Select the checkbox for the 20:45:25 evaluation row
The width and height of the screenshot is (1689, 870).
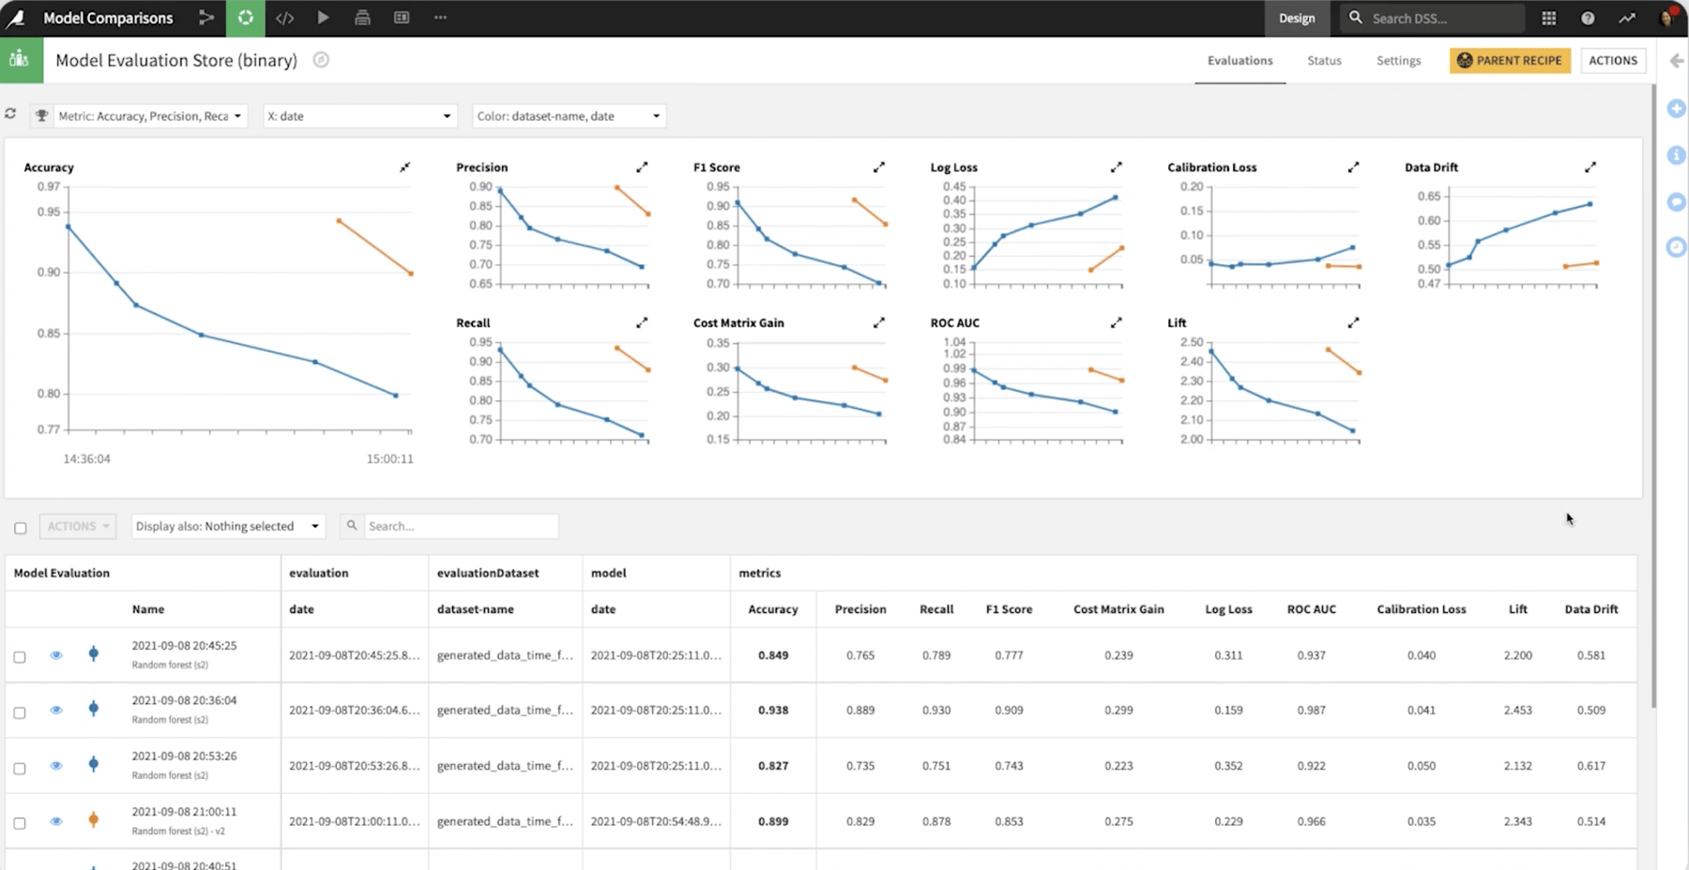point(20,655)
